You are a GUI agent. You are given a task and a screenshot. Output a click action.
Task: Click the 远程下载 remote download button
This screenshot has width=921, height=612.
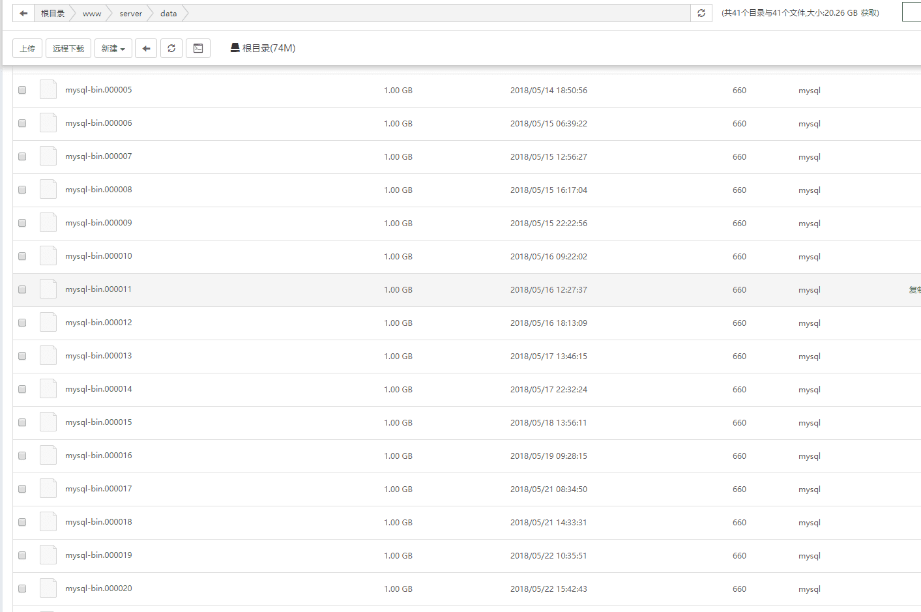click(x=68, y=48)
